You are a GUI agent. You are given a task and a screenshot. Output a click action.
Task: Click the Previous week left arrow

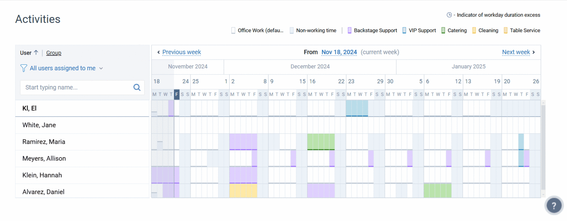158,52
